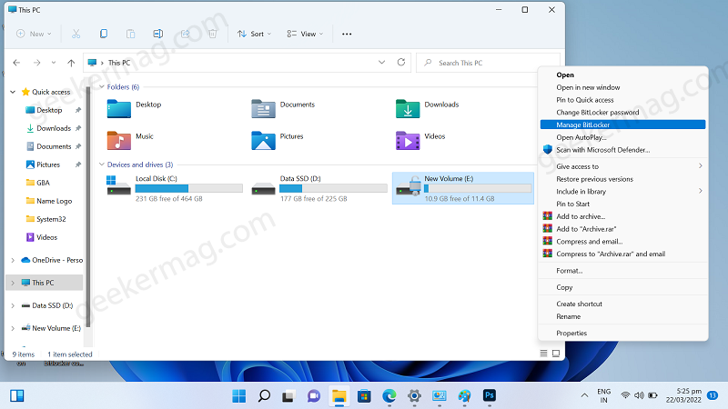This screenshot has width=728, height=409.
Task: Click the Rename icon in toolbar
Action: tap(157, 34)
